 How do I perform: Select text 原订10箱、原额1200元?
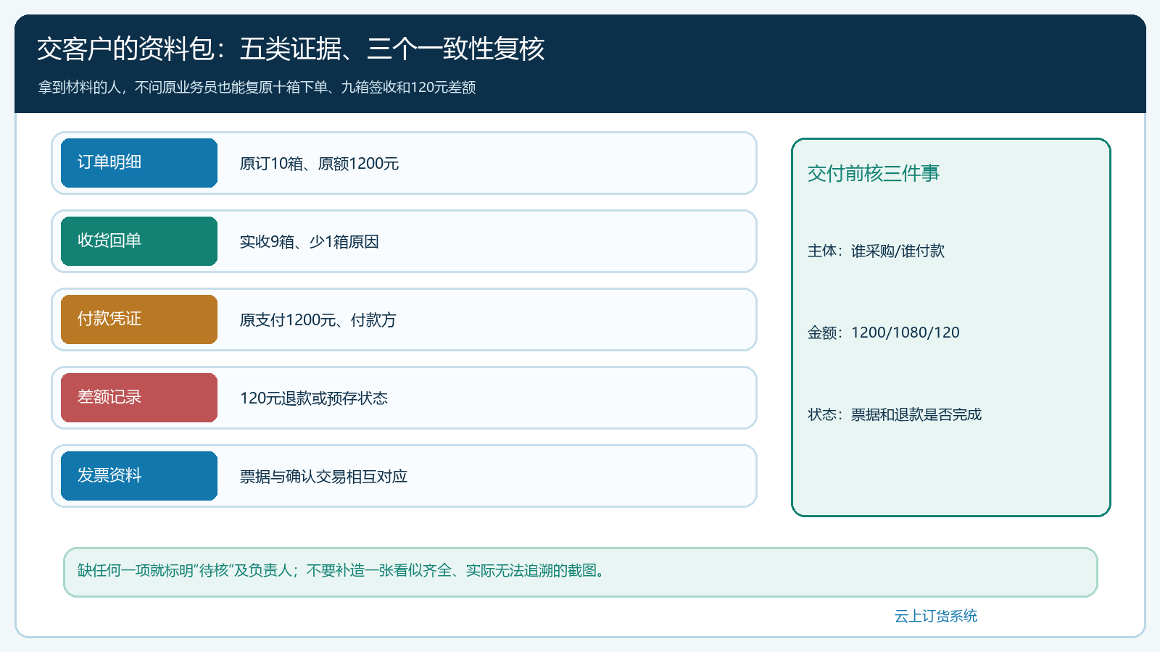click(x=319, y=164)
